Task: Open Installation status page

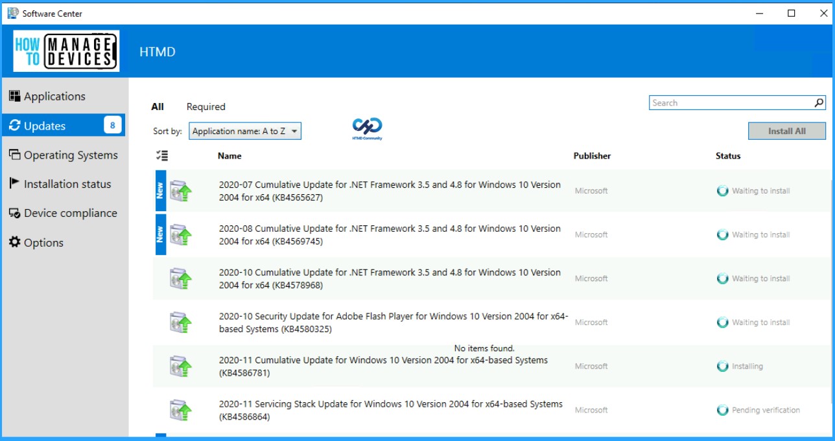Action: point(64,184)
